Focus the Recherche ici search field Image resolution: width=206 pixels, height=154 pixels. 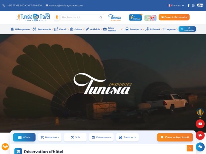[82, 17]
